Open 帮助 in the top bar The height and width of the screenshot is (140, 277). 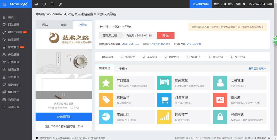238,4
